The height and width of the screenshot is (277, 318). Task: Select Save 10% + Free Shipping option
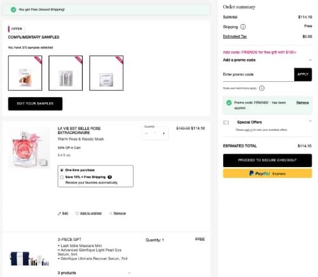[x=62, y=177]
